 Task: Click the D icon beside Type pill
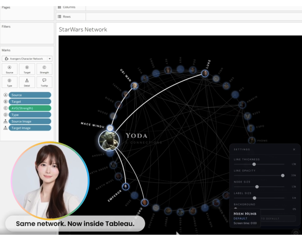(x=5, y=115)
